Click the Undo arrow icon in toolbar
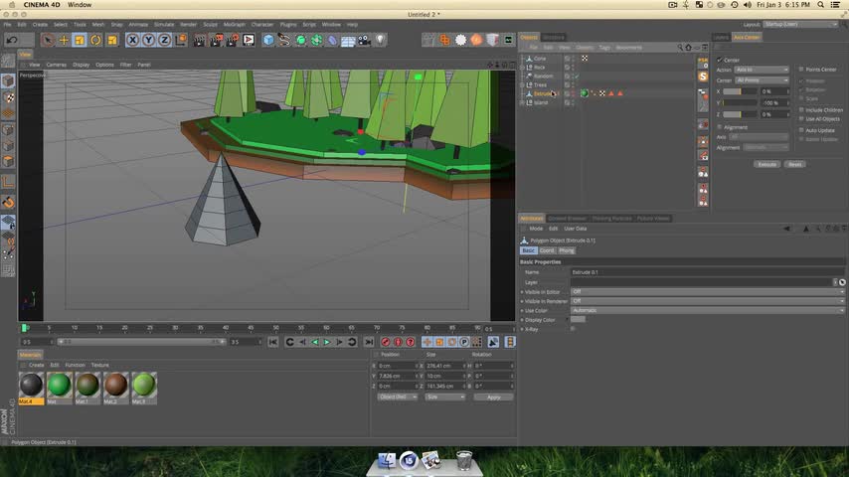The height and width of the screenshot is (477, 849). (x=12, y=40)
